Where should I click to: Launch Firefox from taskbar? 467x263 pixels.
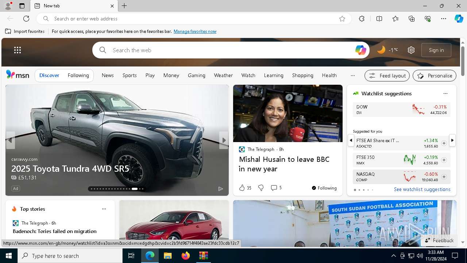tap(185, 256)
